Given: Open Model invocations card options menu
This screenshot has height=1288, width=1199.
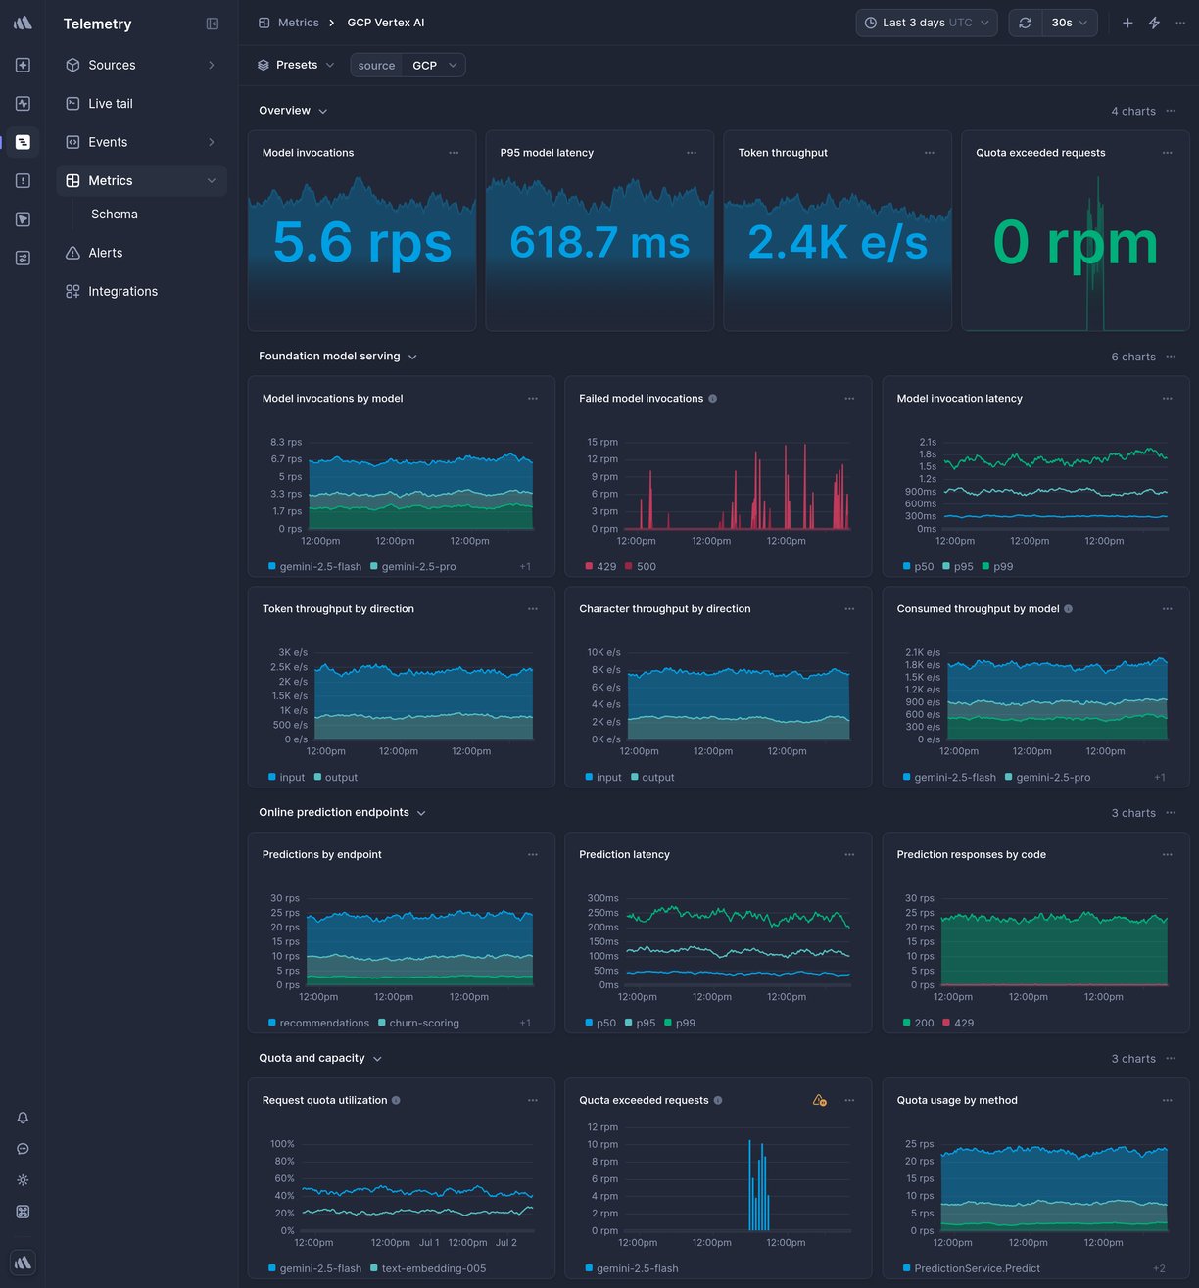Looking at the screenshot, I should point(454,153).
